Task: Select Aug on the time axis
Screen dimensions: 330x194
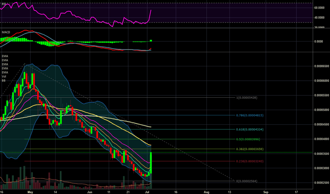Action: click(x=206, y=192)
